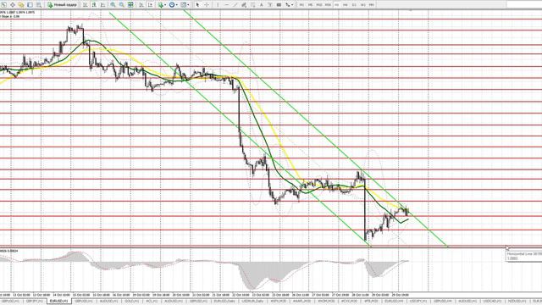Click the Horizontal Line tooltip box

pyautogui.click(x=523, y=256)
